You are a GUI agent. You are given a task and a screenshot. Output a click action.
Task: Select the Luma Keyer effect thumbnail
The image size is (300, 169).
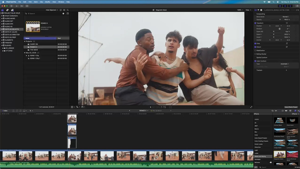click(292, 143)
